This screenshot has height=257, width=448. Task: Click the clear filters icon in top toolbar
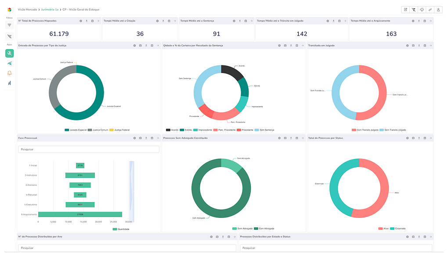(x=414, y=10)
